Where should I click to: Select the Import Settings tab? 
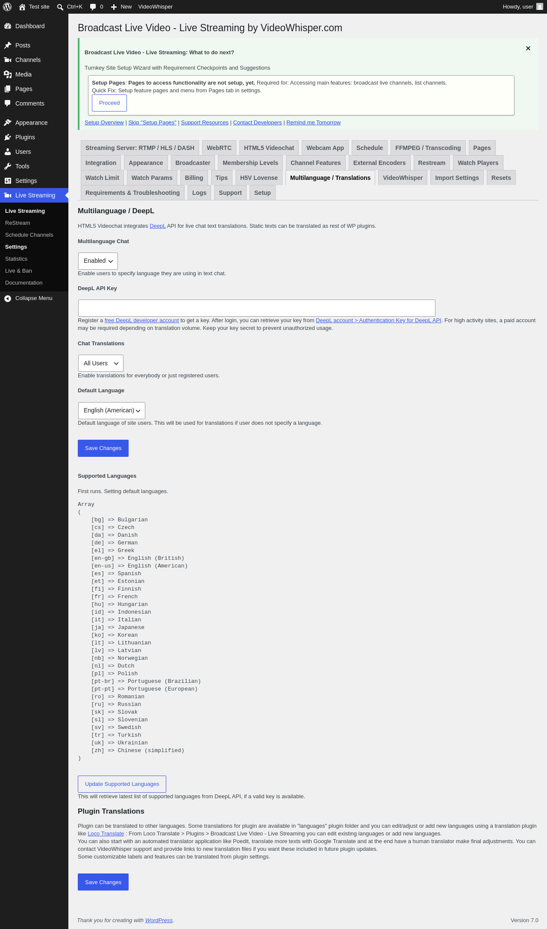coord(457,178)
